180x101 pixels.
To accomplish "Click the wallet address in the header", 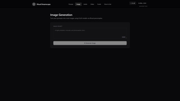I will pos(142,3).
